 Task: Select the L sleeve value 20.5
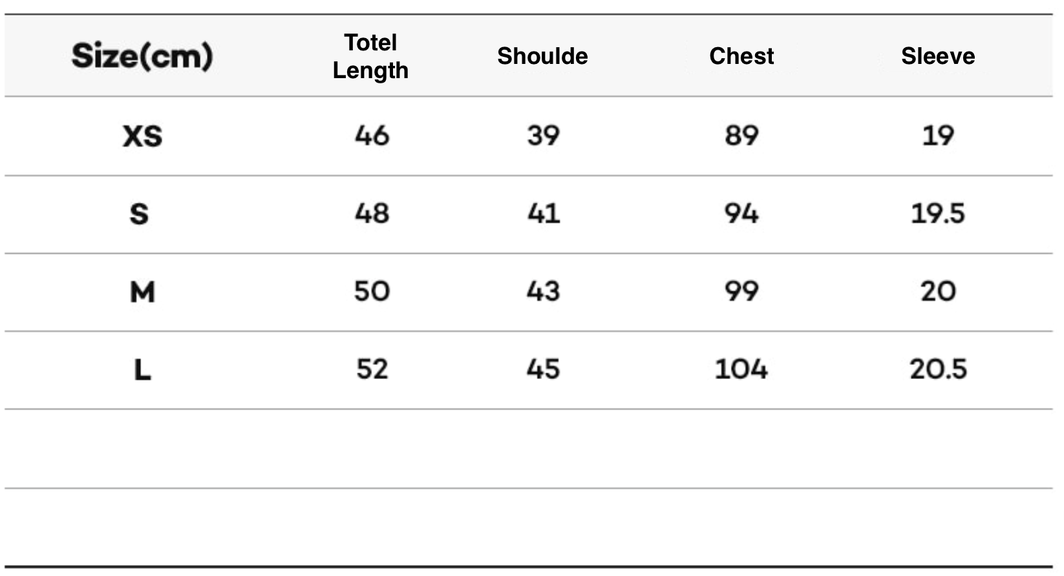[x=938, y=369]
